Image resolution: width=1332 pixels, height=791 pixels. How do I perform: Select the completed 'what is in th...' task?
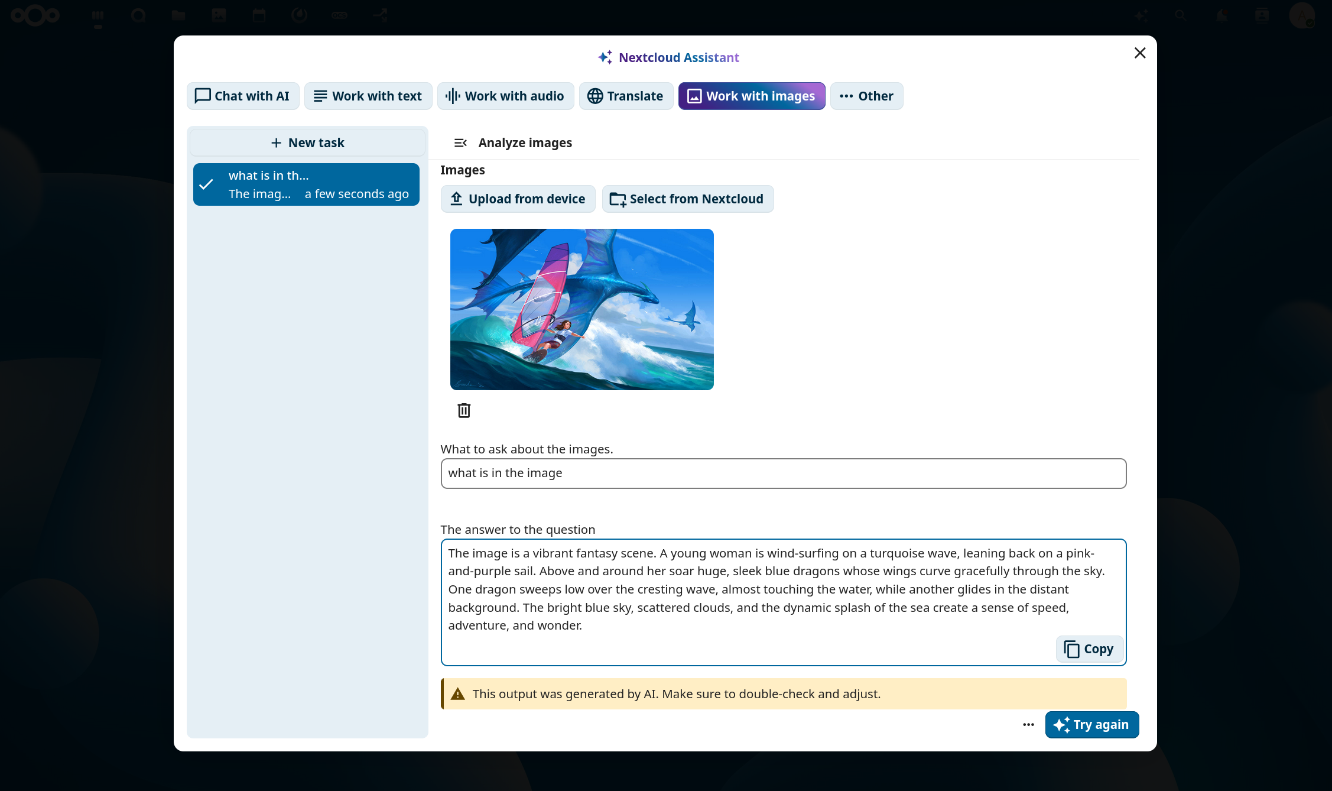point(306,184)
